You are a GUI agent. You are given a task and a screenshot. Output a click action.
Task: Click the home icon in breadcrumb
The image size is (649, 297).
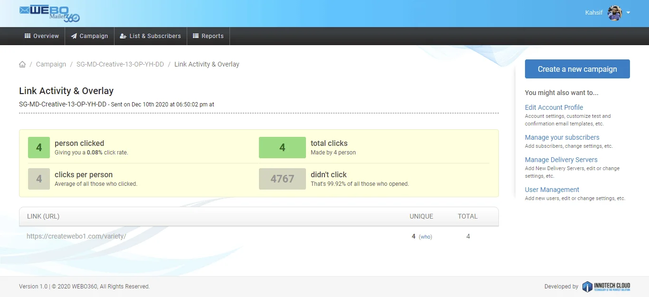click(x=22, y=64)
